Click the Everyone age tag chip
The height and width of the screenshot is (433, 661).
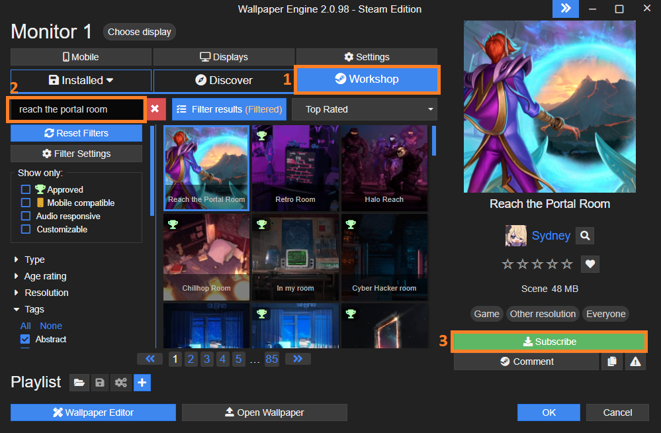click(x=605, y=314)
